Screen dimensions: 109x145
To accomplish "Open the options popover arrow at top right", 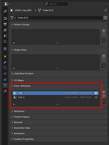I will pos(106,4).
